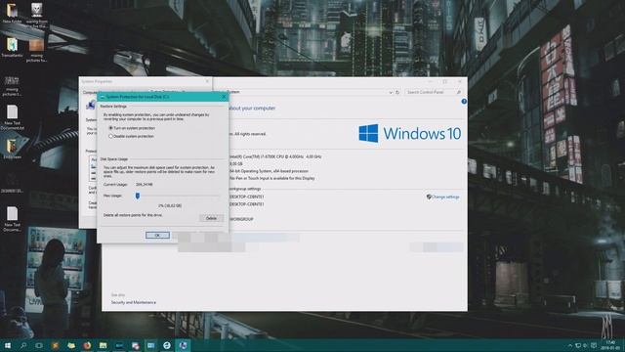Click the Delete restore points button
Viewport: 625px width, 352px height.
point(211,218)
